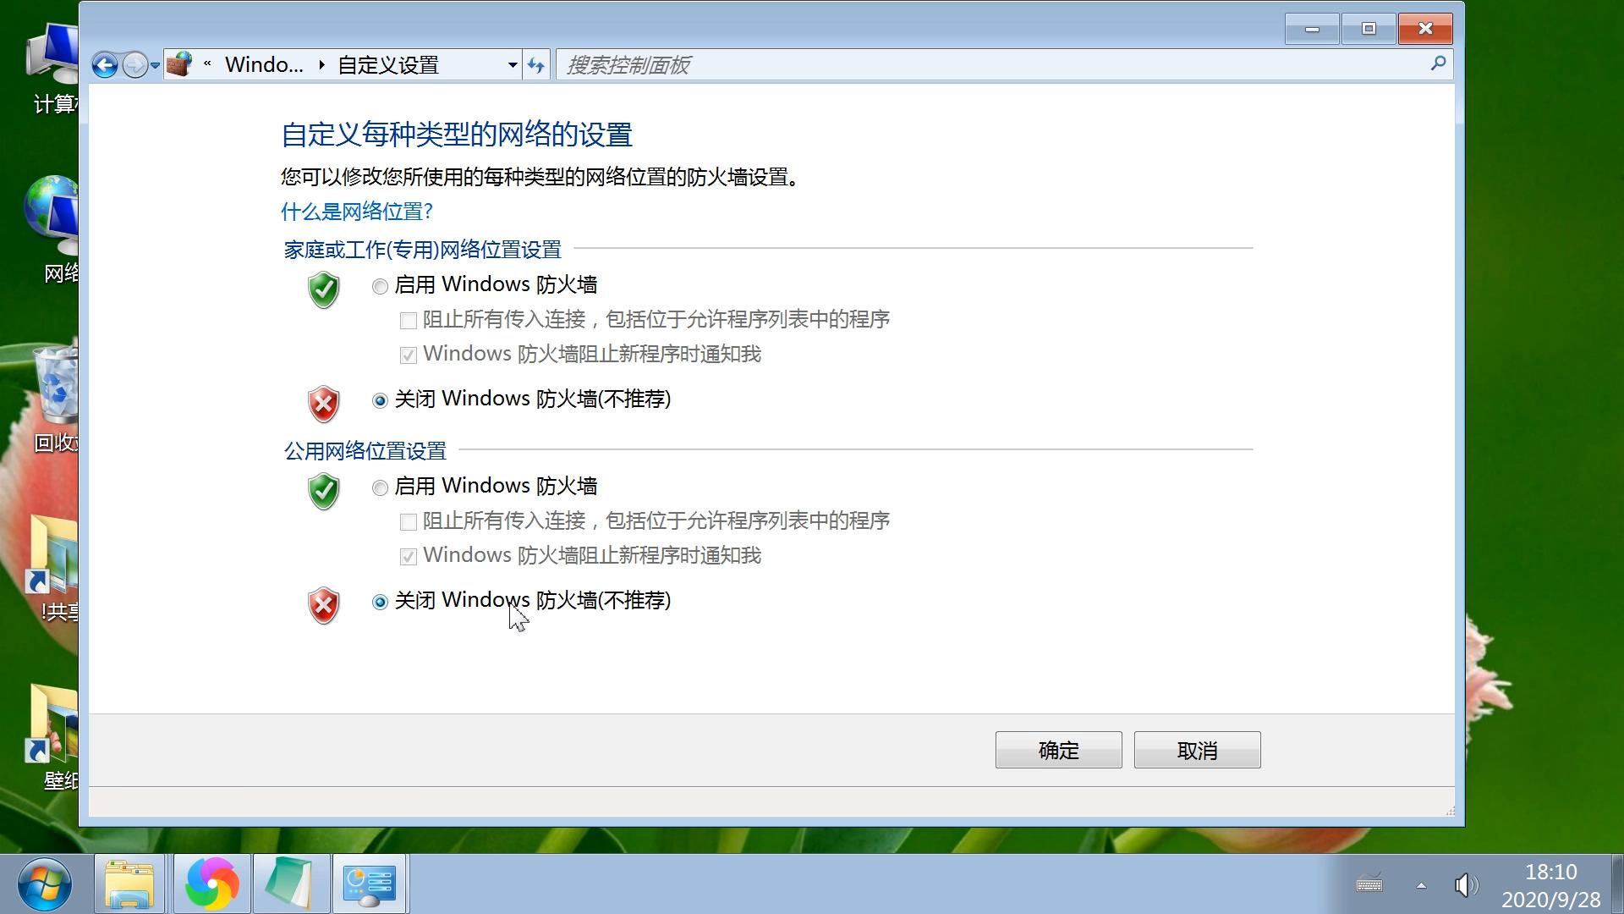Screen dimensions: 1624x914
Task: Launch the colorful pinwheel browser from the taskbar
Action: (211, 883)
